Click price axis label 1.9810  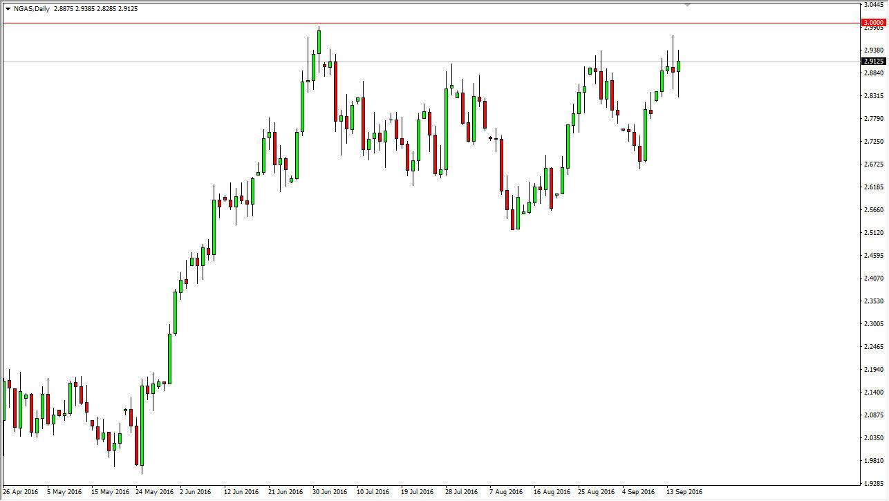[x=874, y=461]
